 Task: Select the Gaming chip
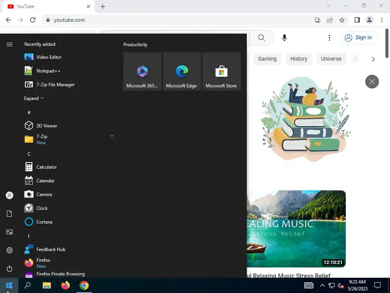(x=267, y=59)
